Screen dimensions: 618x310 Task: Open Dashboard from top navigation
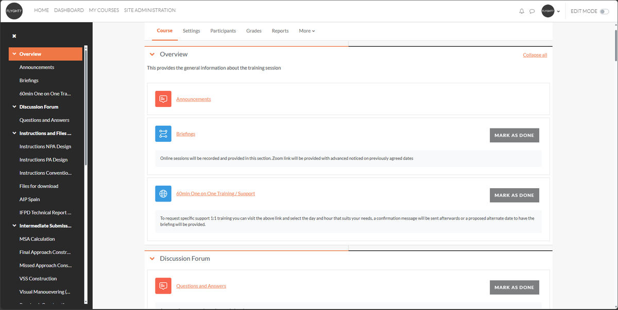coord(69,10)
